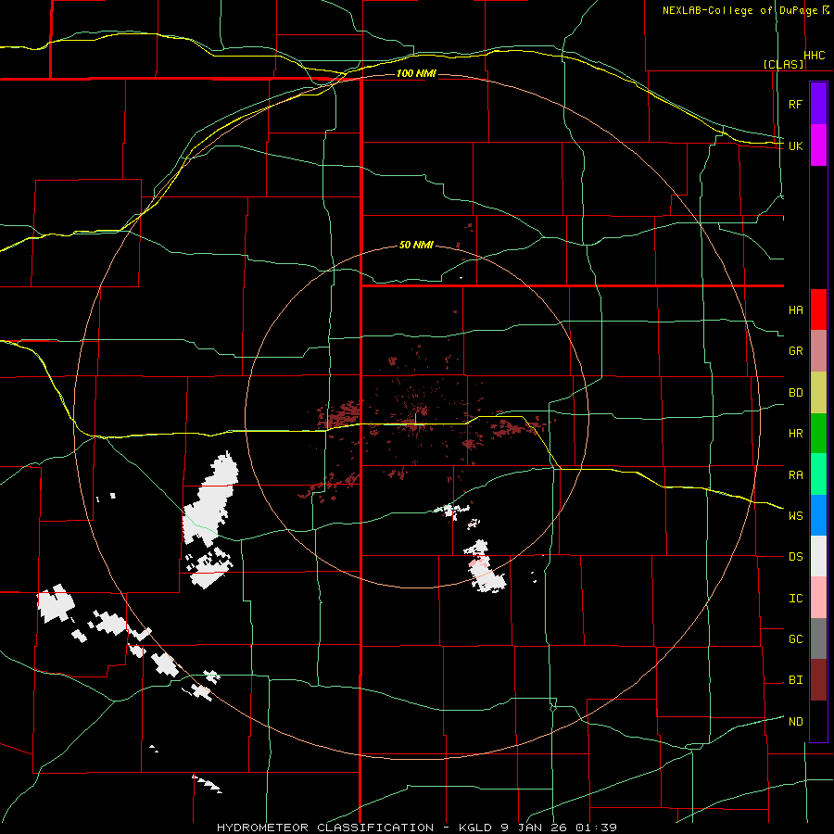The image size is (834, 834).
Task: Click the HA legend label
Action: point(795,310)
